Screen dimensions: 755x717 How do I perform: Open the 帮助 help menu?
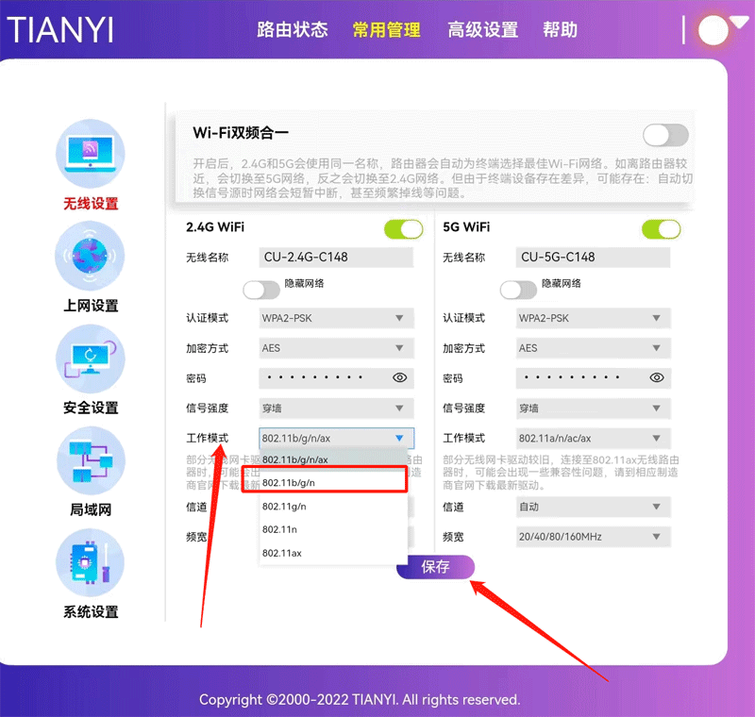(x=560, y=30)
